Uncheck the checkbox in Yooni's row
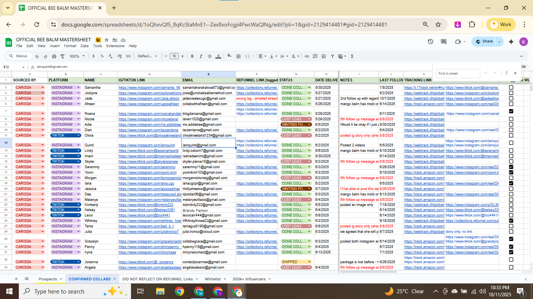The width and height of the screenshot is (533, 299). [x=511, y=172]
